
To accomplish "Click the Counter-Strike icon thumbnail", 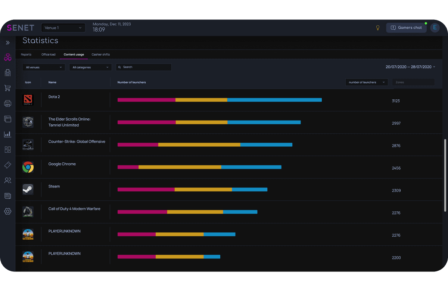I will tap(28, 145).
